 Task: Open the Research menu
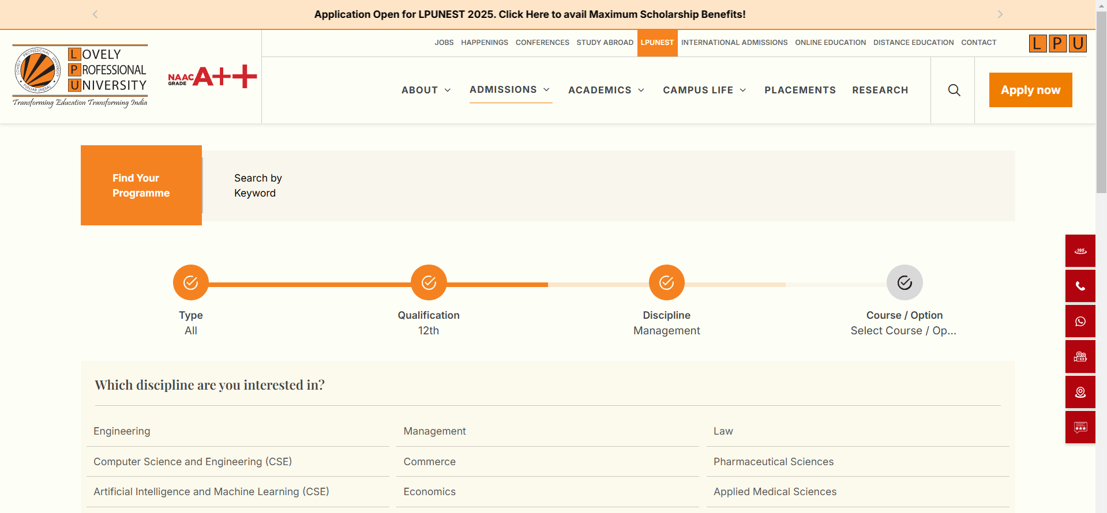tap(880, 90)
